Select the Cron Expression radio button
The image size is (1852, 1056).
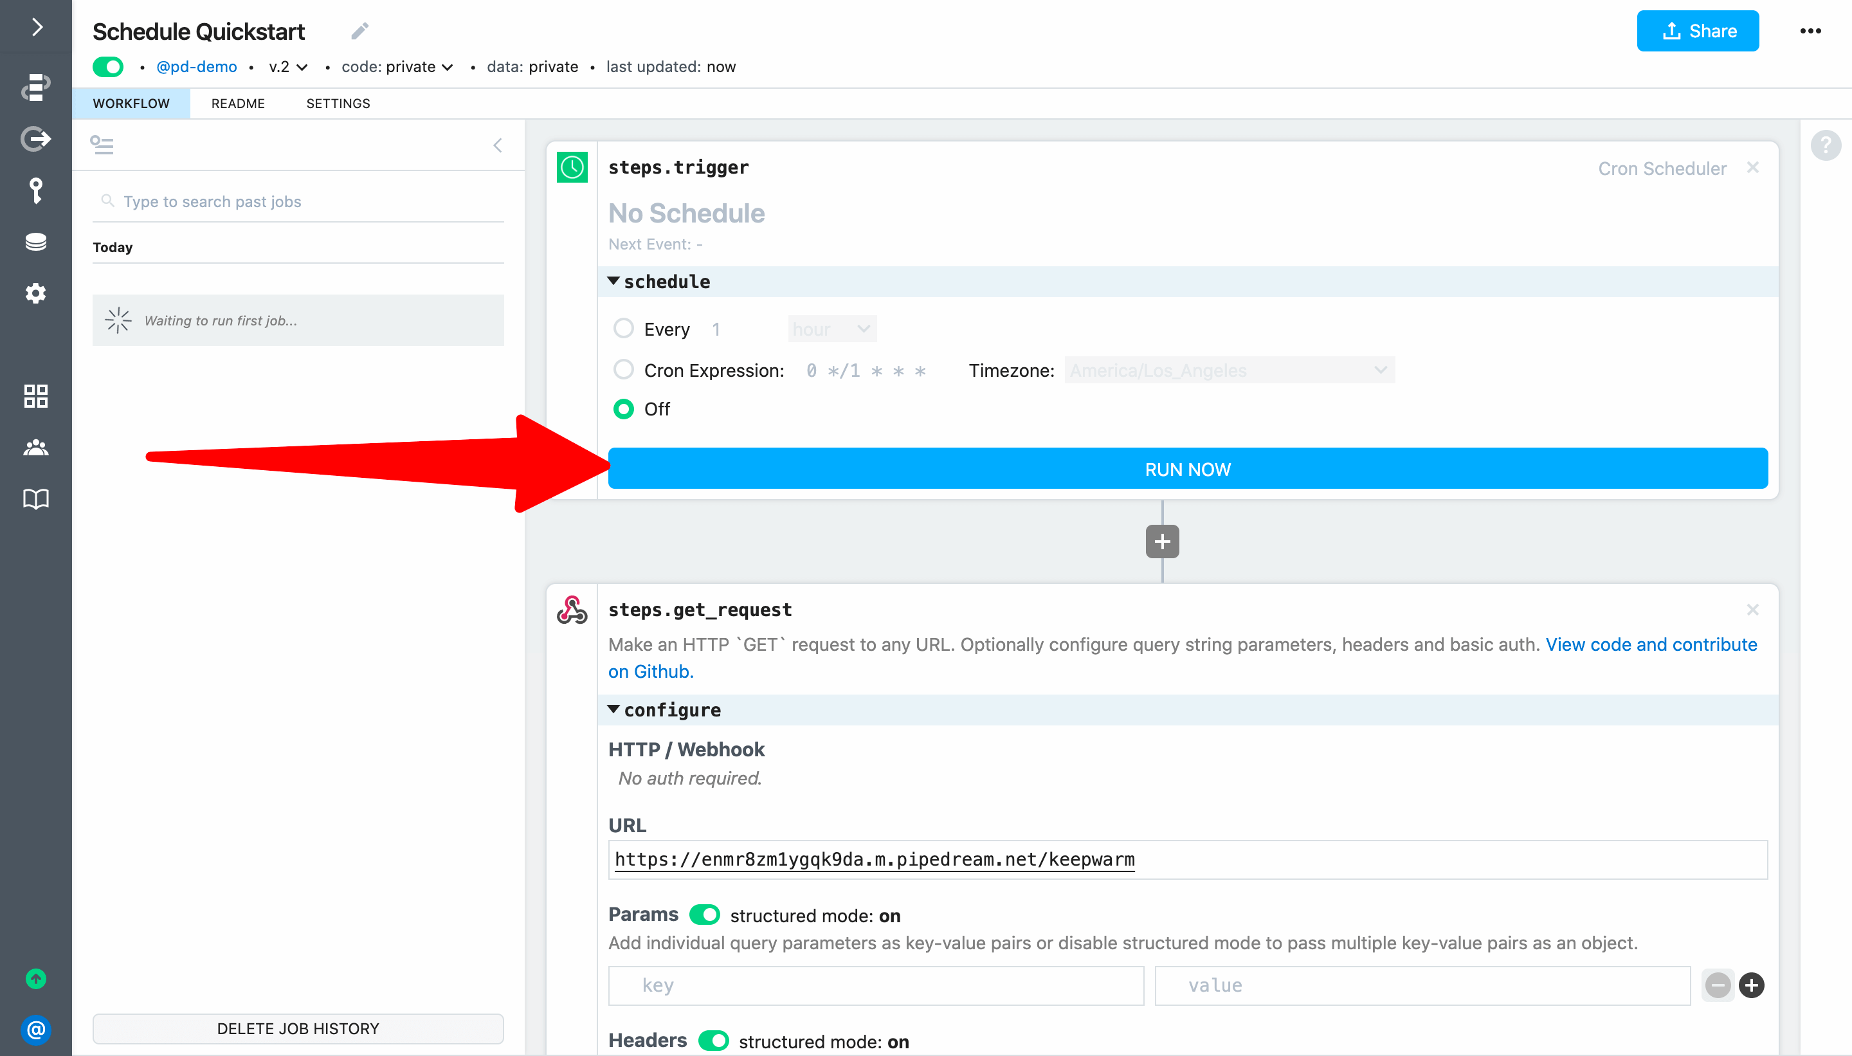pyautogui.click(x=623, y=369)
